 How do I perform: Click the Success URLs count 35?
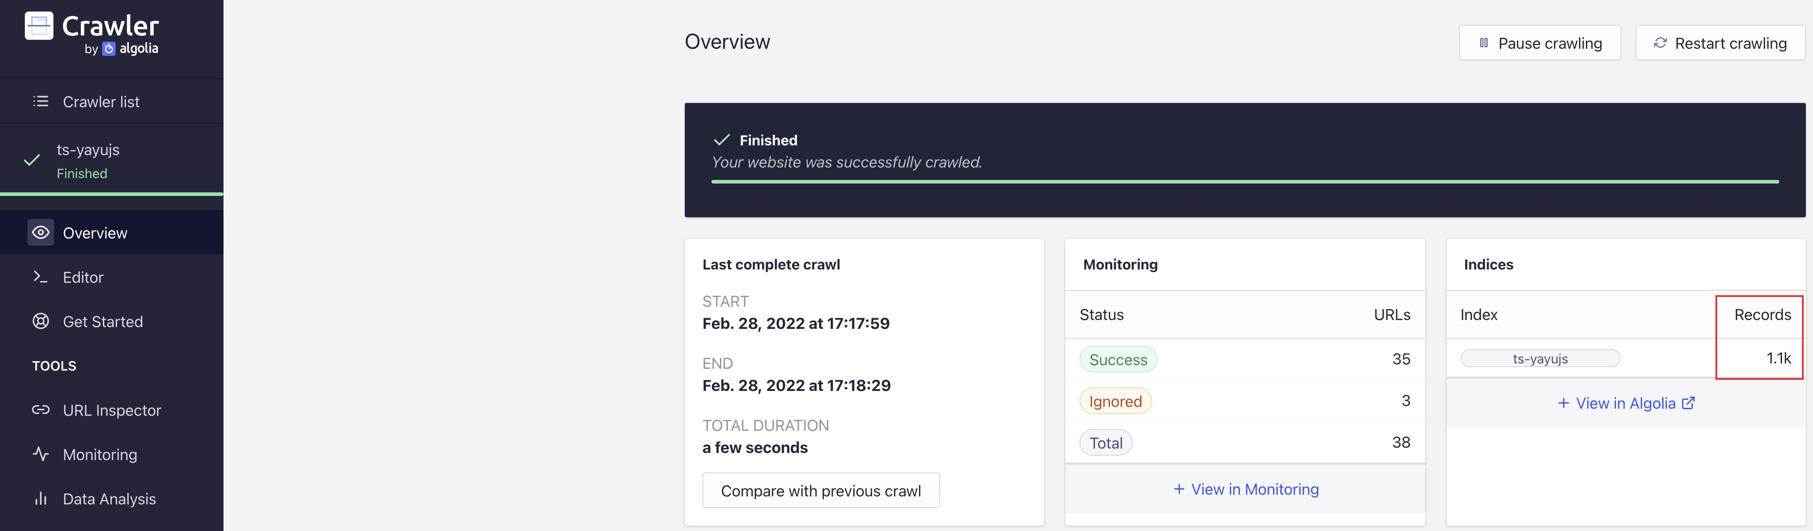pos(1401,359)
